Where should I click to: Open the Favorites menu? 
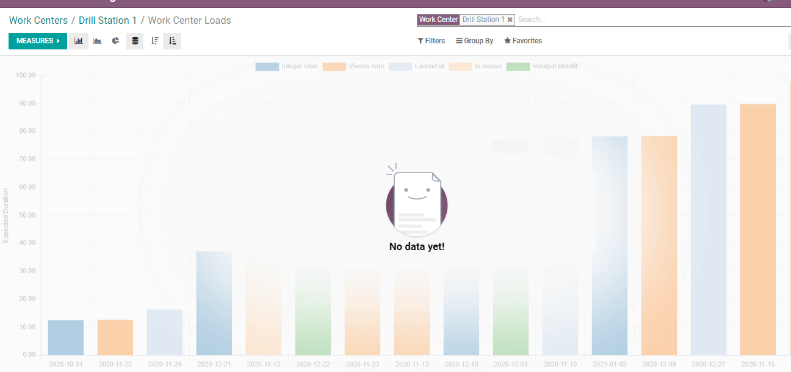coord(523,41)
